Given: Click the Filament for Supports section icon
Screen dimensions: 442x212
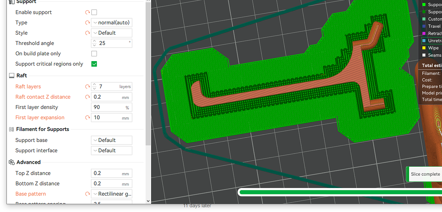Looking at the screenshot, I should tap(12, 129).
